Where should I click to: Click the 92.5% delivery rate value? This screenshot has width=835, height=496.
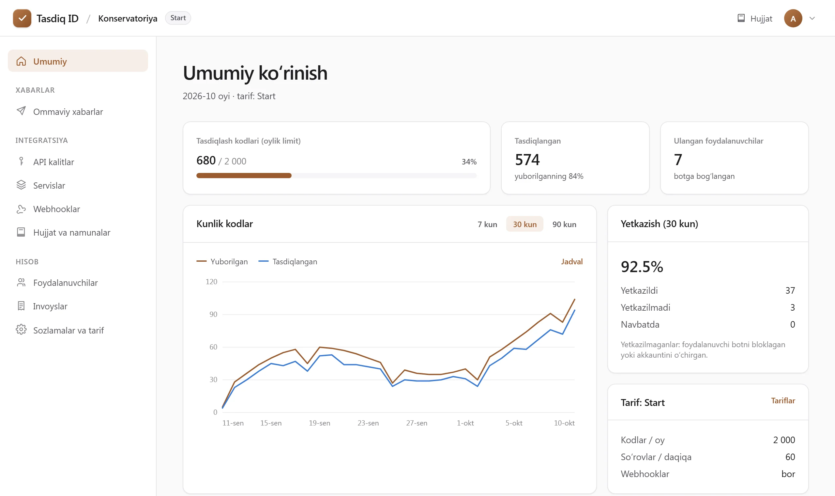point(642,267)
